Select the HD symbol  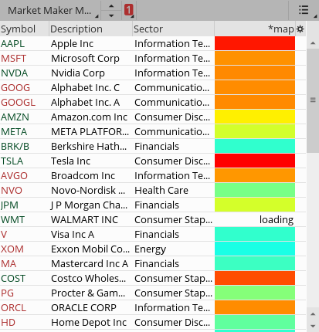[8, 323]
